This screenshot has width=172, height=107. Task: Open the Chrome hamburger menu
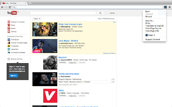[169, 7]
